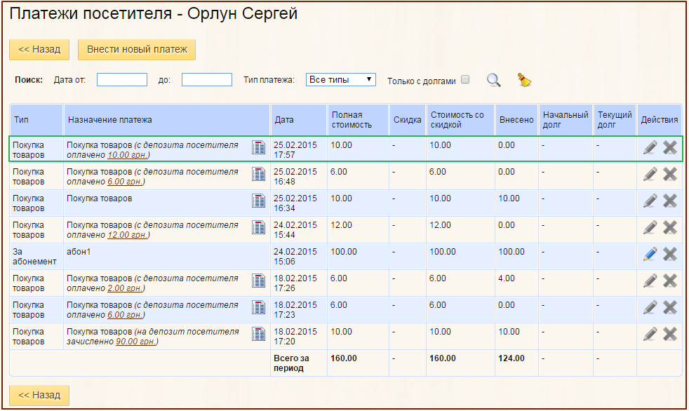Click the 'Дата' column header
The image size is (689, 411).
point(284,120)
